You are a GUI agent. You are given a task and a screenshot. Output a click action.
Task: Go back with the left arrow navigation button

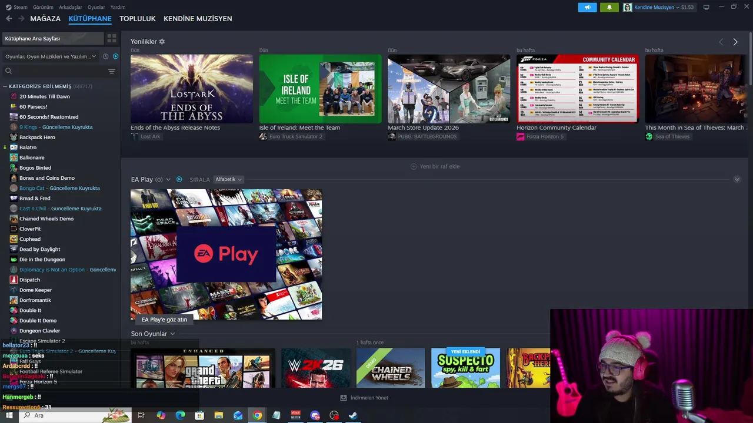[x=9, y=19]
